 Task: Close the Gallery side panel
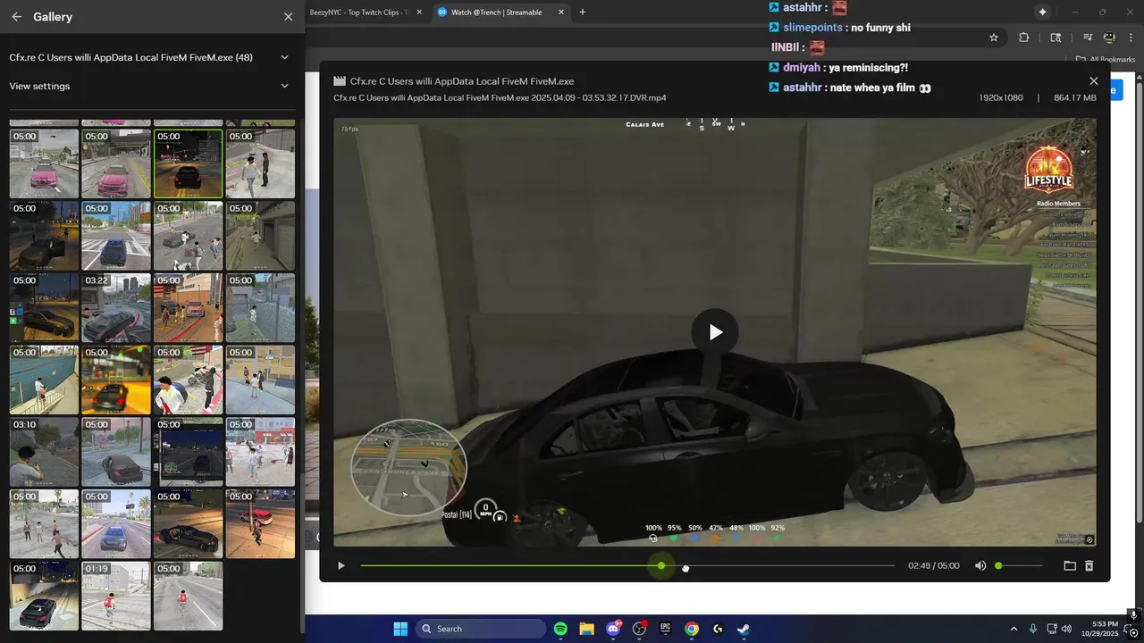[288, 17]
